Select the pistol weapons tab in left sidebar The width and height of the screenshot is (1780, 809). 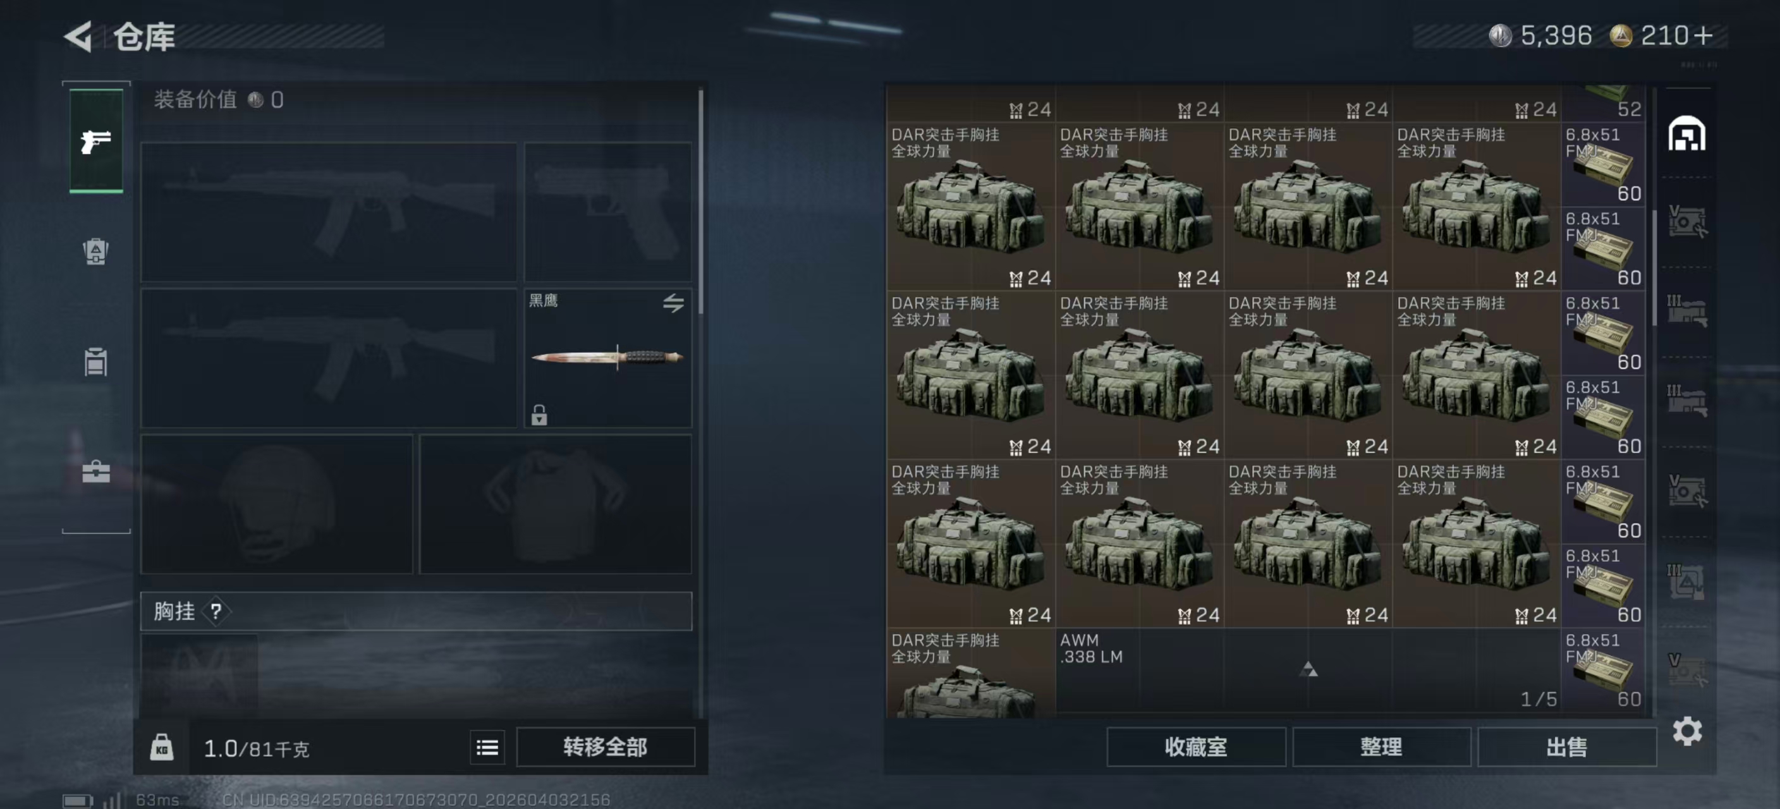click(x=96, y=141)
